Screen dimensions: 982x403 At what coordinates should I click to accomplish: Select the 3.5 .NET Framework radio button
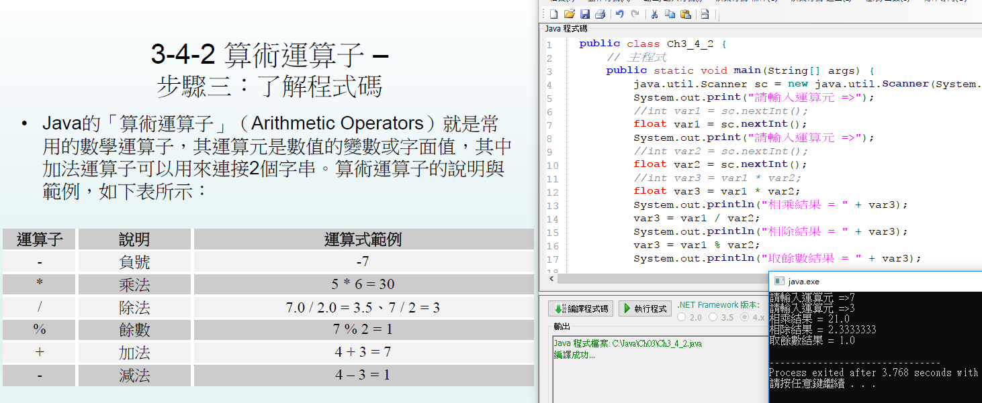coord(713,317)
